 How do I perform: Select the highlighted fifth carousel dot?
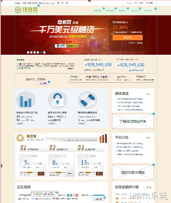pos(41,53)
